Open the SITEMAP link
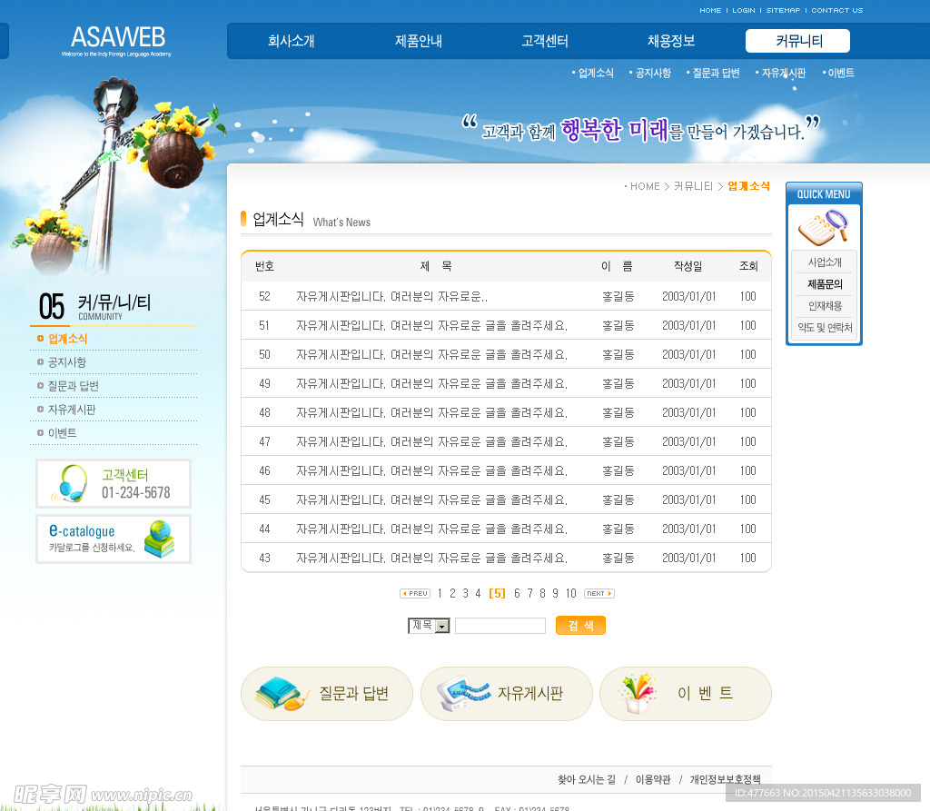930x811 pixels. click(x=783, y=10)
